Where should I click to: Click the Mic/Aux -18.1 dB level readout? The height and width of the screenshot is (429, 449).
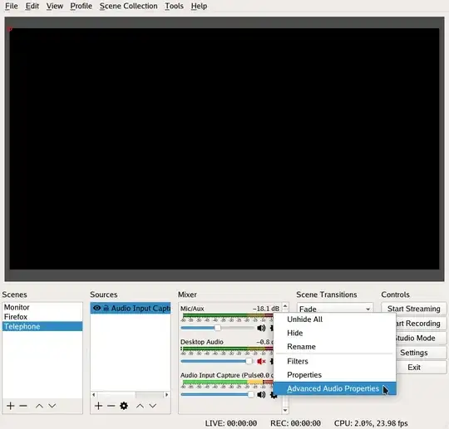[266, 309]
